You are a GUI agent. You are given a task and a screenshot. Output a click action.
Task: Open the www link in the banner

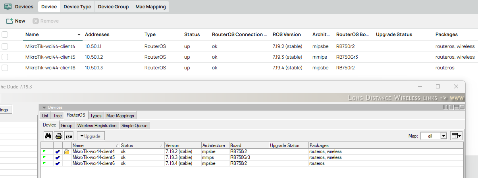[x=457, y=98]
